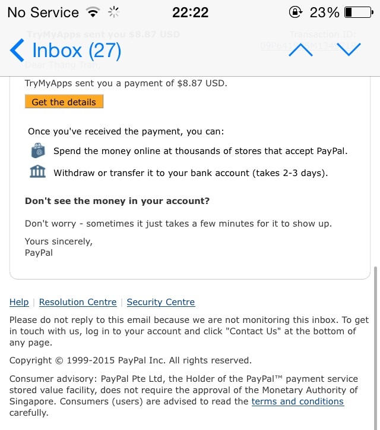Screen dimensions: 380x430
Task: Tap the shopping bag icon
Action: (x=38, y=151)
